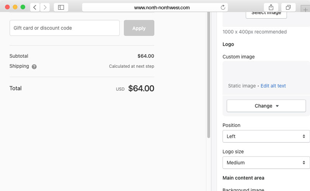The width and height of the screenshot is (310, 191).
Task: Open a new tab with plus button
Action: point(305,9)
